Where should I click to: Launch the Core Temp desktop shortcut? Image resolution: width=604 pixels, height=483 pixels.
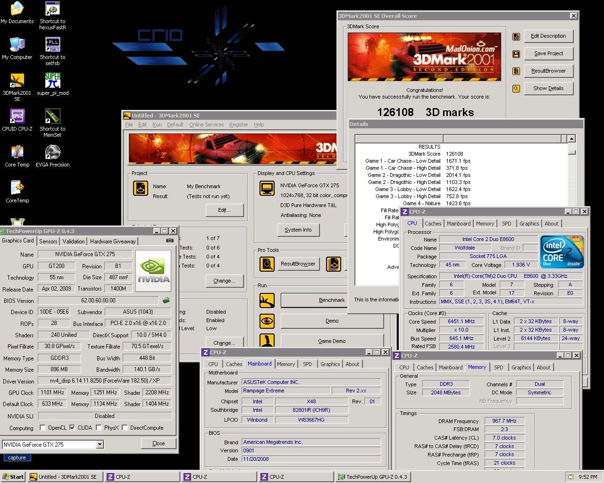[17, 152]
